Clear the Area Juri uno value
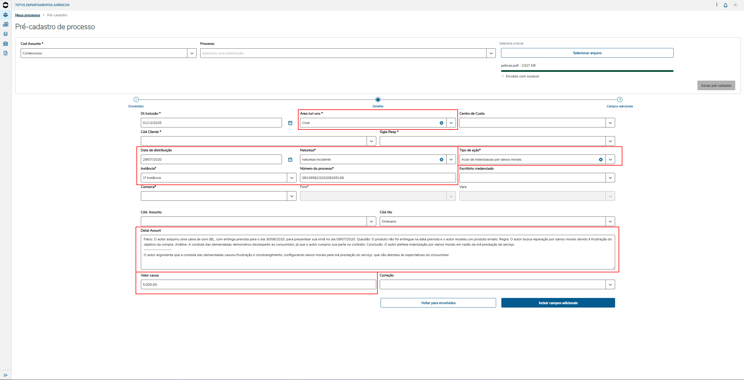The width and height of the screenshot is (744, 380). (441, 123)
